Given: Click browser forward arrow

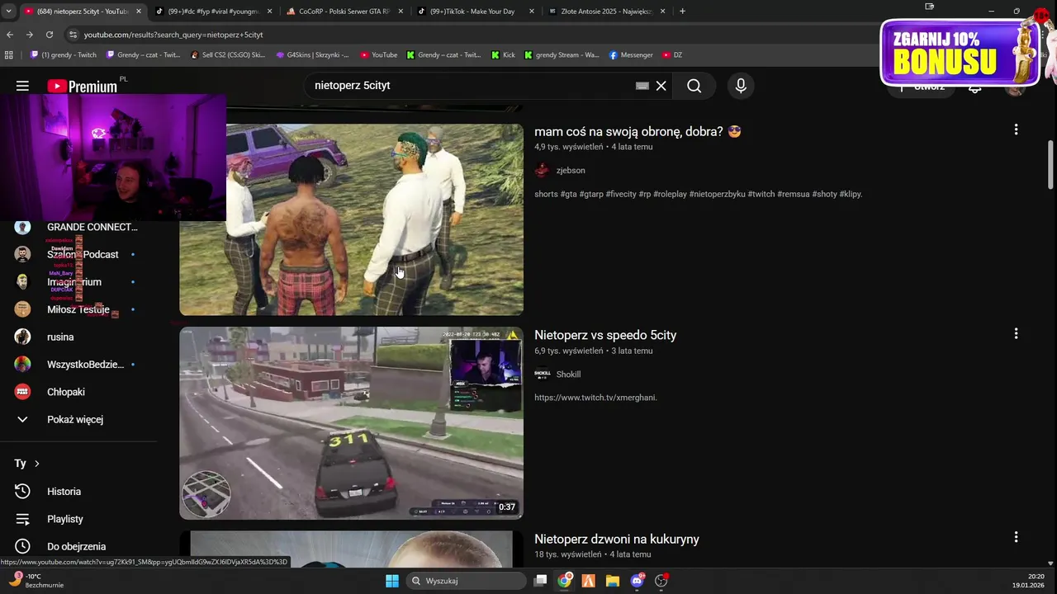Looking at the screenshot, I should (x=30, y=35).
